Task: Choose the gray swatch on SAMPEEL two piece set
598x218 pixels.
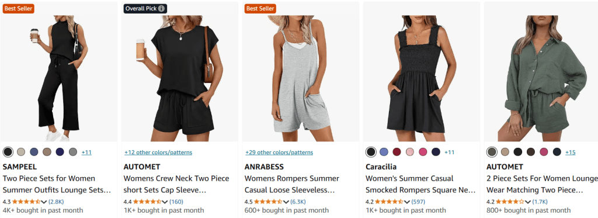Action: click(73, 152)
